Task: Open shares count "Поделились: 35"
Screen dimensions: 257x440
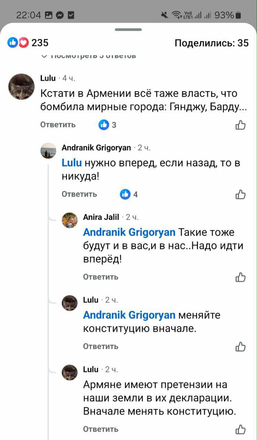Action: coord(211,43)
